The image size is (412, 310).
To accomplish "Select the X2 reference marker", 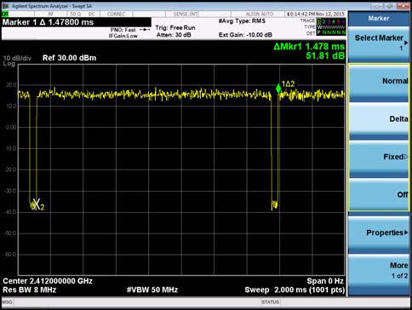I will [x=36, y=204].
